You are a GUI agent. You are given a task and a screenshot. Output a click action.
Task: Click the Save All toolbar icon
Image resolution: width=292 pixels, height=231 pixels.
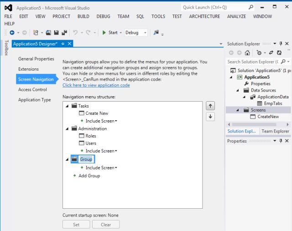click(x=64, y=33)
